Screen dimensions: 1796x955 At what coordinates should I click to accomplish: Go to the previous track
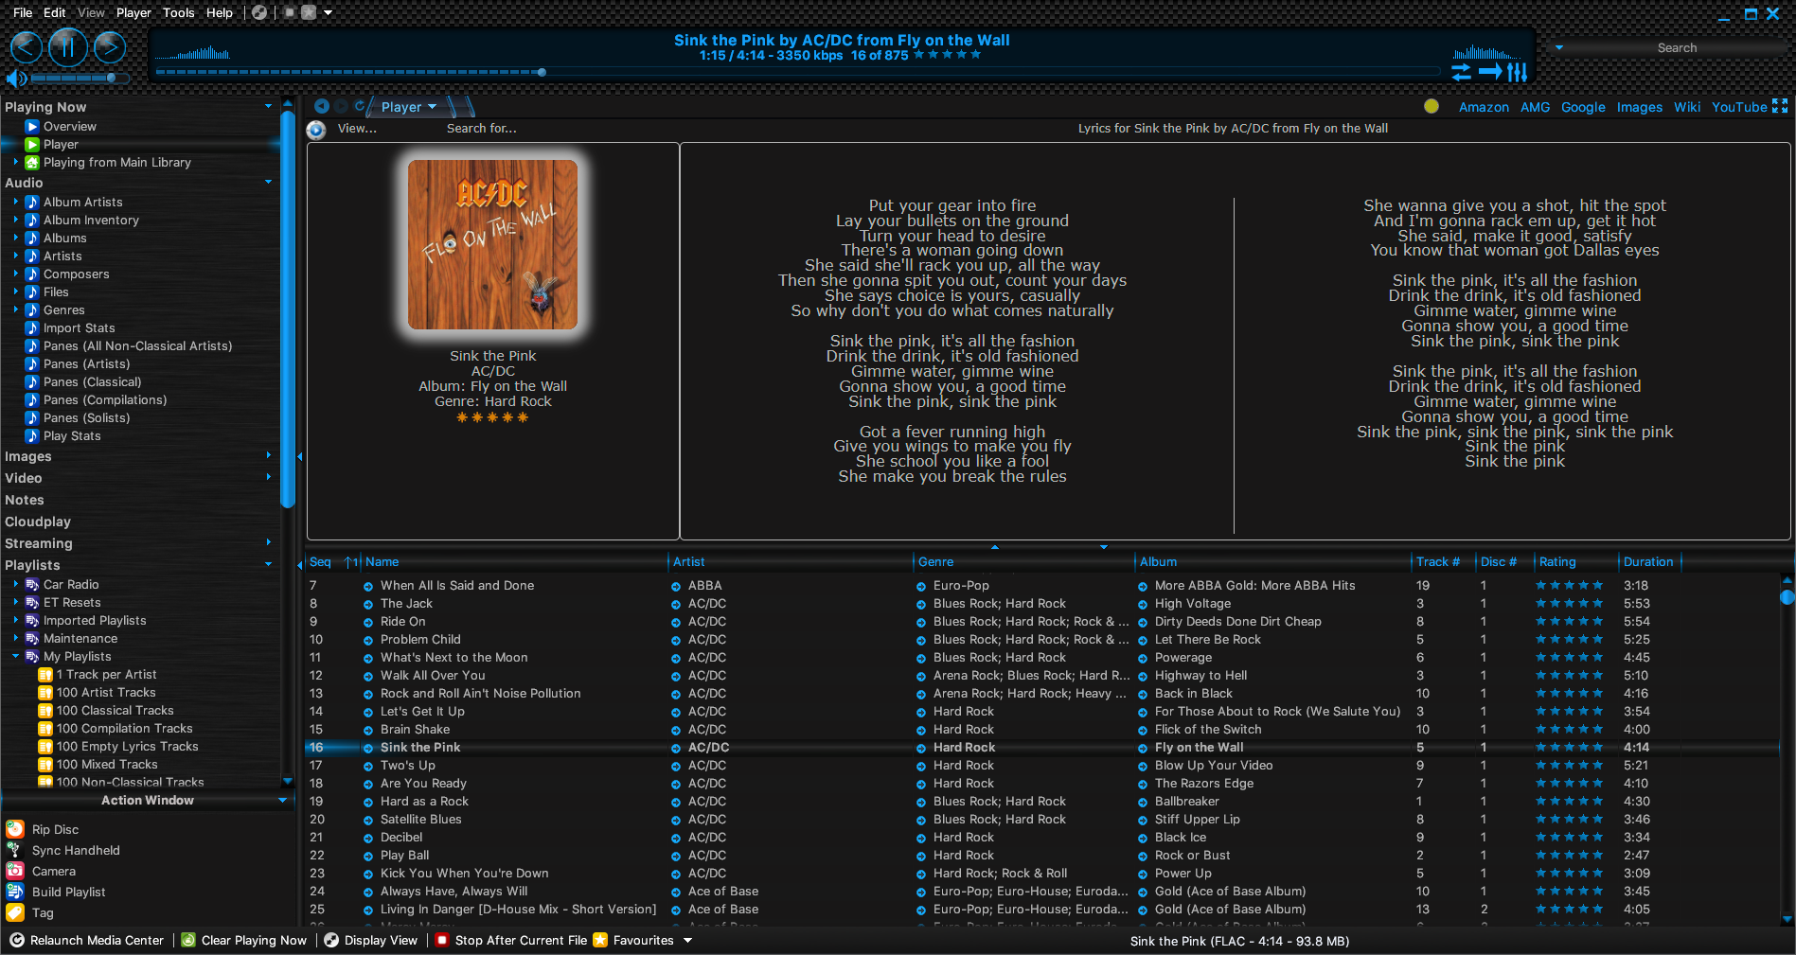click(27, 46)
